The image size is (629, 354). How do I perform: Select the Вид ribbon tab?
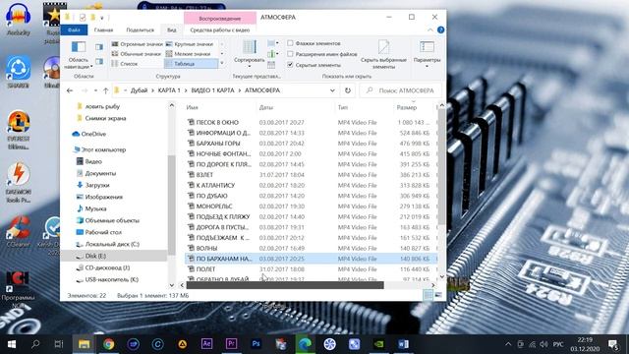pos(172,30)
